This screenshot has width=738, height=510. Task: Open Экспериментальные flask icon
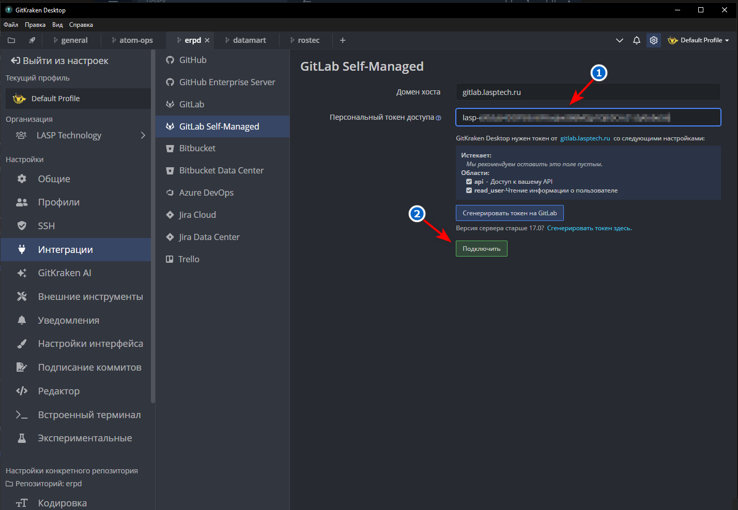[22, 438]
